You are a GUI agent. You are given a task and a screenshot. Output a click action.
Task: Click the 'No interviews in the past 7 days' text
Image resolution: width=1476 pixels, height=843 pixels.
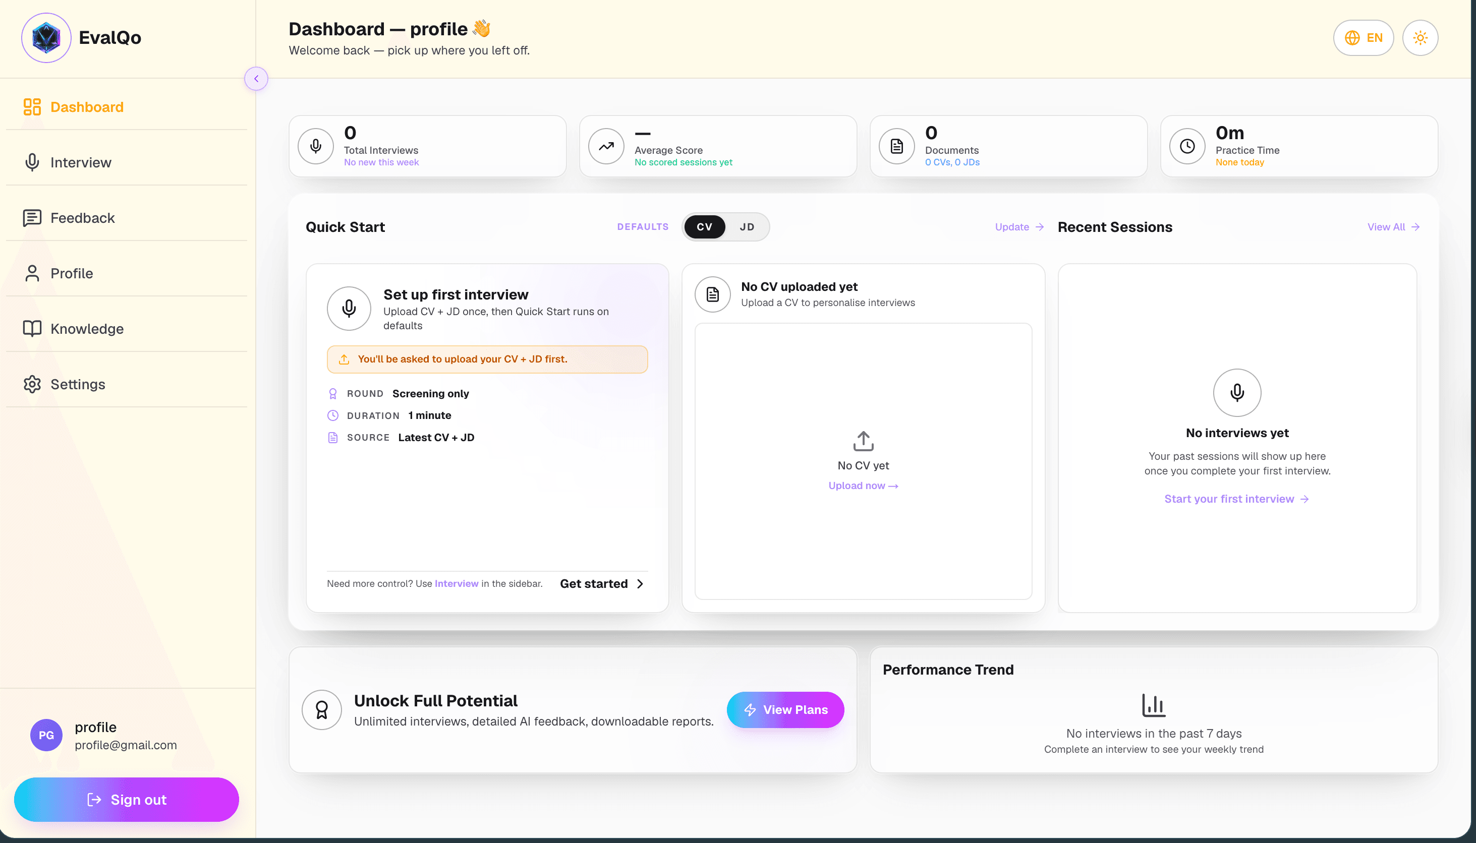click(x=1153, y=734)
